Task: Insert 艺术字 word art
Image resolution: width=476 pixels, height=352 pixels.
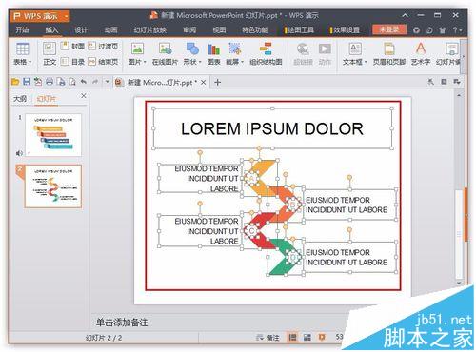Action: click(x=421, y=54)
